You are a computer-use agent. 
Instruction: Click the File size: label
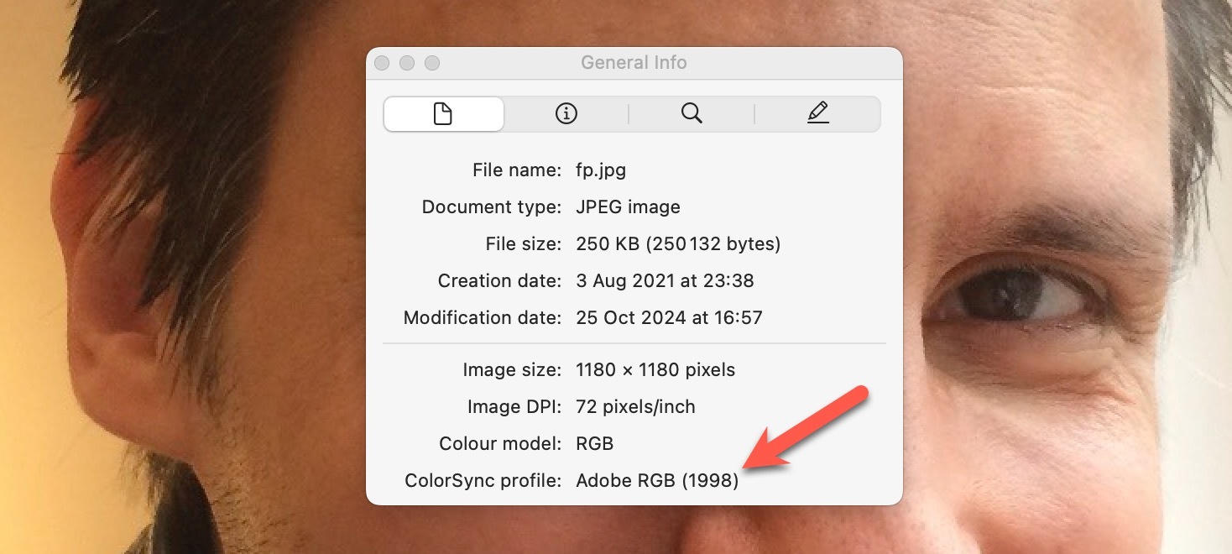click(523, 244)
